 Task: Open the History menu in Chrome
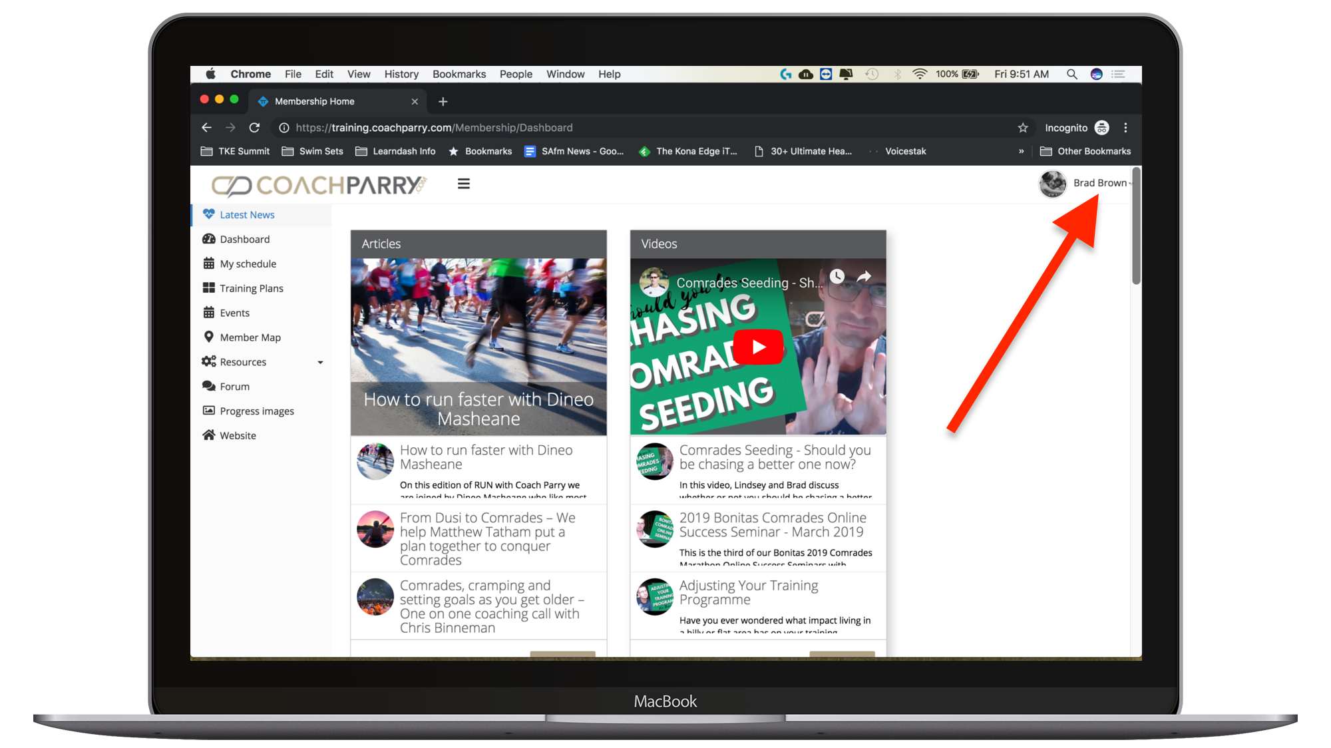[x=401, y=74]
